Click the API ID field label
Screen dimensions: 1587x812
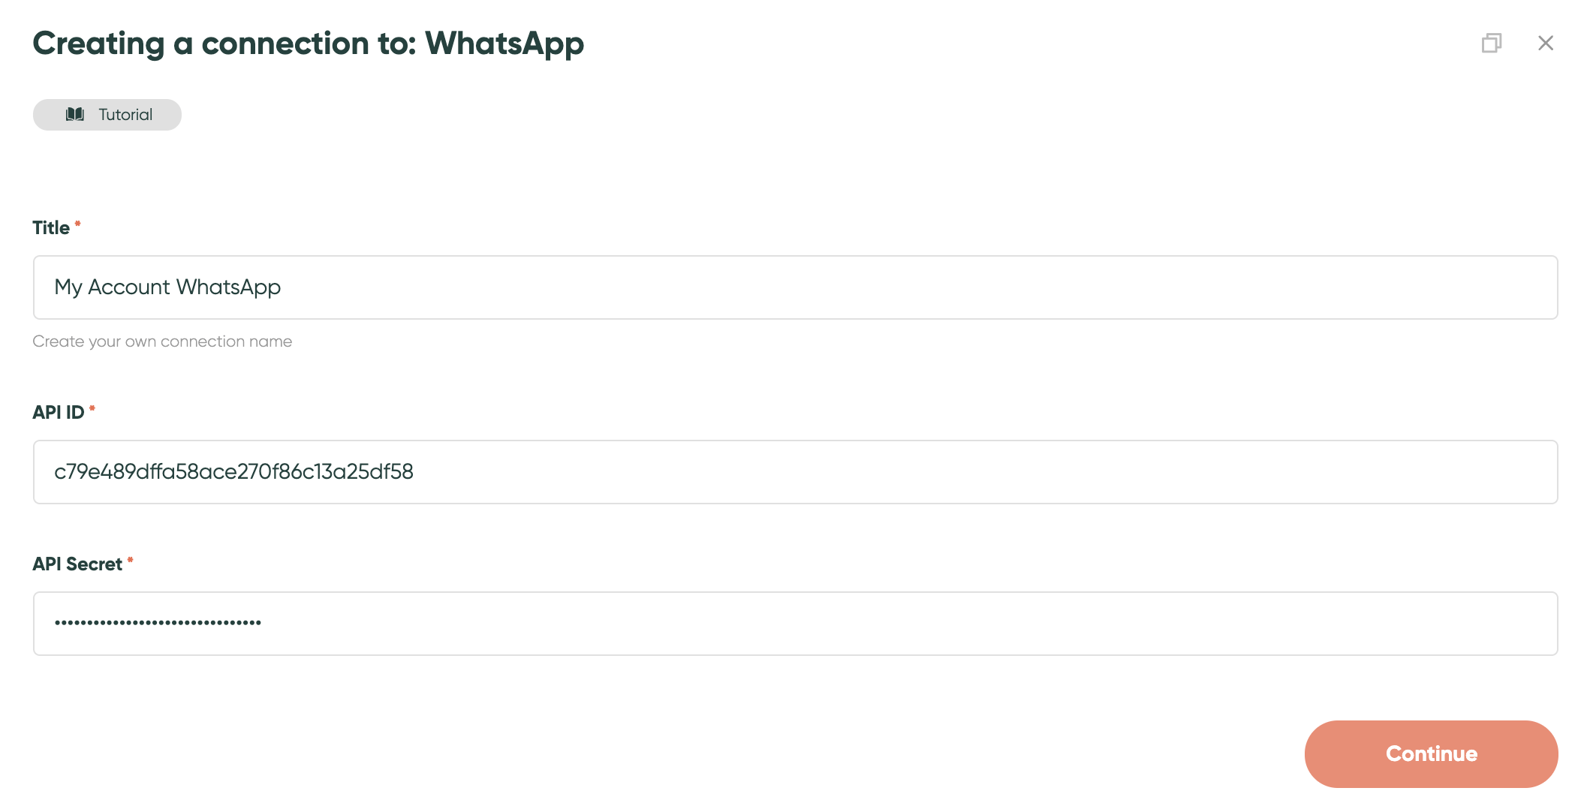59,413
